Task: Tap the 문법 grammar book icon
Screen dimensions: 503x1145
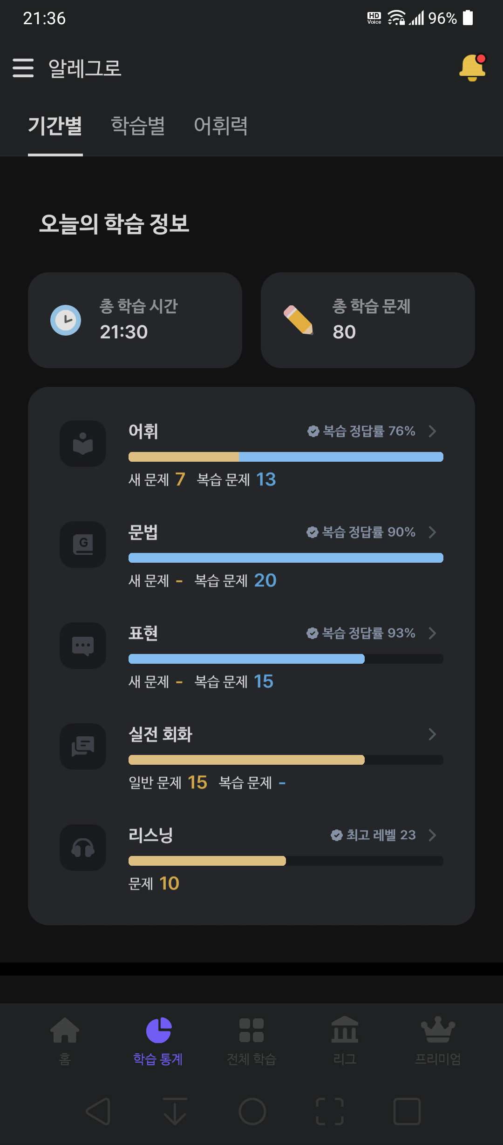Action: coord(83,545)
